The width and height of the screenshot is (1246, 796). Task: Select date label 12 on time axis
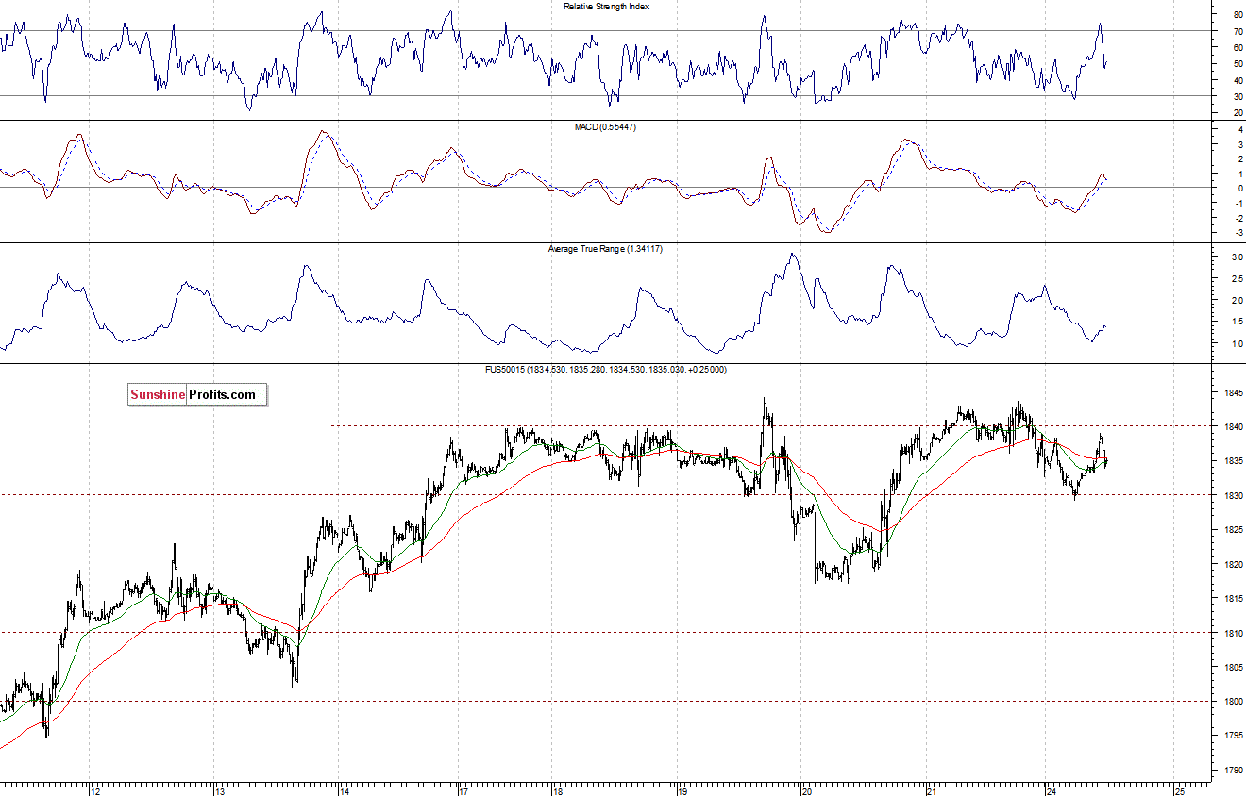pyautogui.click(x=94, y=790)
